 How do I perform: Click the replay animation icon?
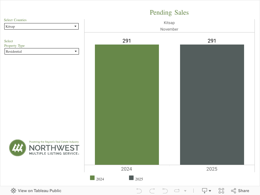pos(177,191)
